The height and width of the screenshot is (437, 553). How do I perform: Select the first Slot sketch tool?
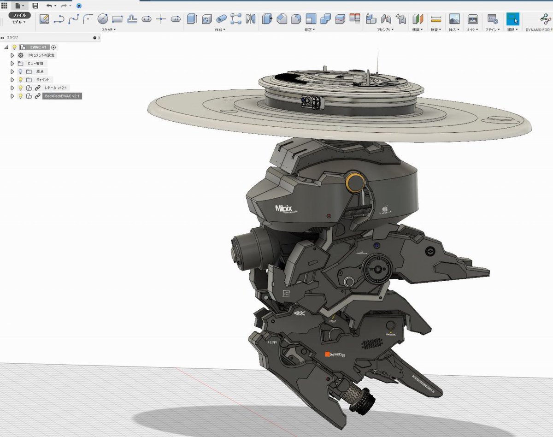(x=147, y=19)
